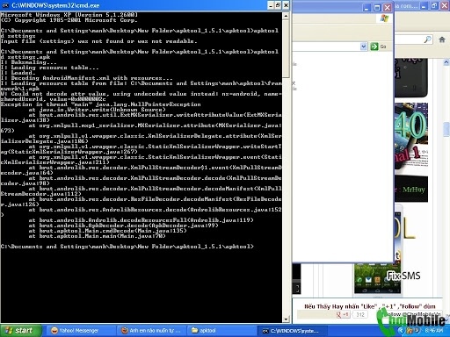Click the Explorer address bar field
The height and width of the screenshot is (337, 450).
click(327, 47)
